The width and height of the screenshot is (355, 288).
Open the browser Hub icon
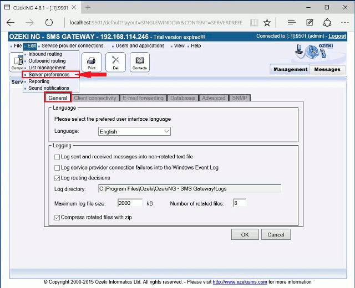click(292, 22)
